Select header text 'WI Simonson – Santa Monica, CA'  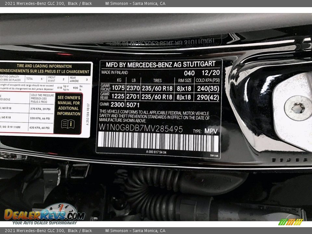135,3
